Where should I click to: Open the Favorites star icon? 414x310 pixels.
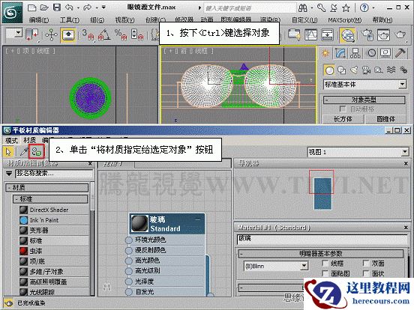coord(346,8)
